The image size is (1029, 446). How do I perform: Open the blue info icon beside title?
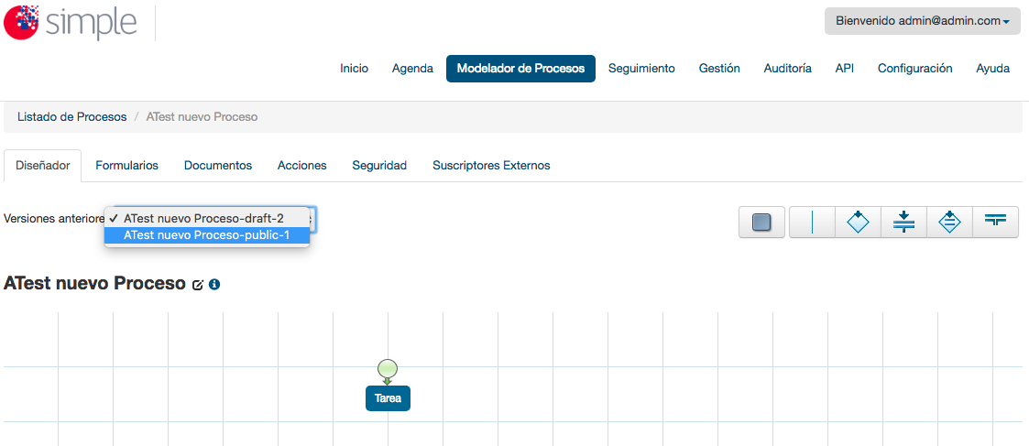[x=213, y=285]
